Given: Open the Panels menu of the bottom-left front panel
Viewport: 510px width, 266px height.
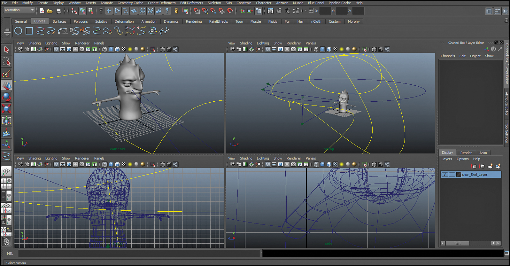Looking at the screenshot, I should tap(99, 158).
